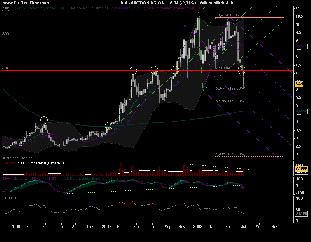
Task: Click the gleit. Durchschnitt (Einfach 20) volume legend
Action: coord(42,163)
